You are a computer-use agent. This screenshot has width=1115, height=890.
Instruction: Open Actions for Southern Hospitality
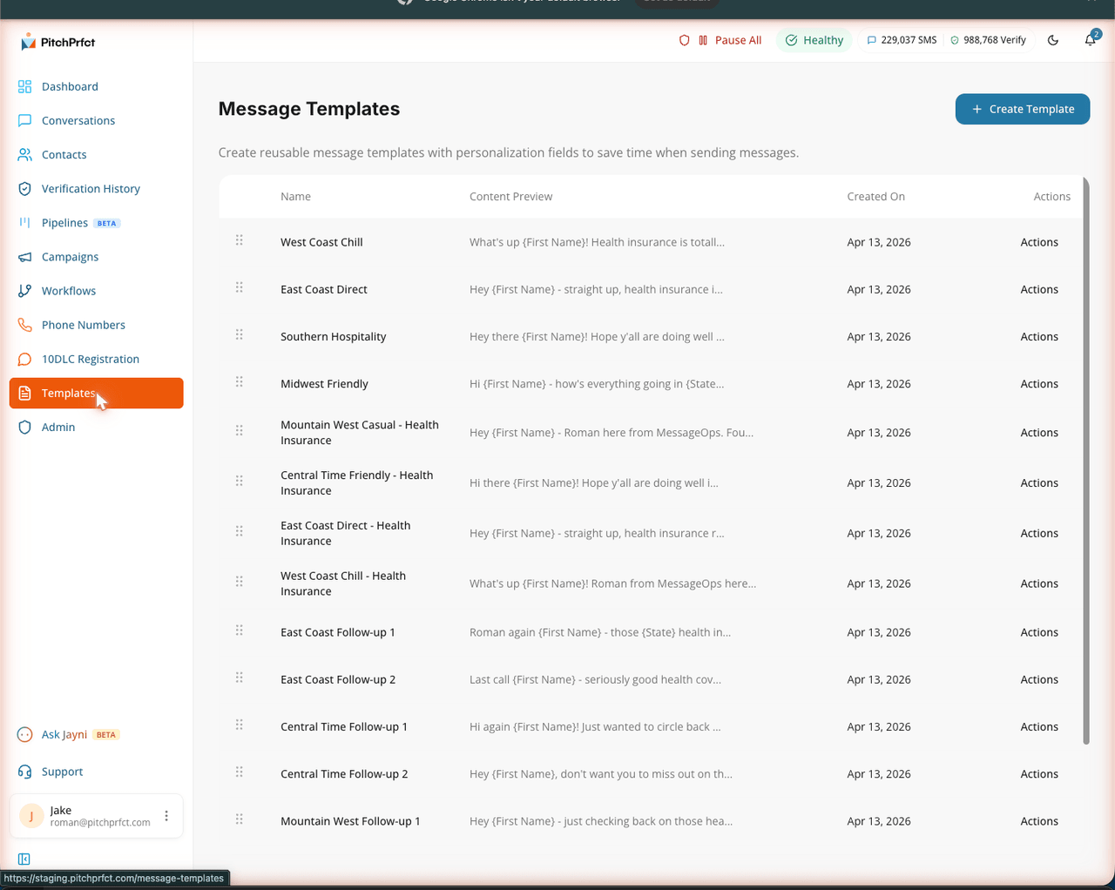[x=1039, y=336]
